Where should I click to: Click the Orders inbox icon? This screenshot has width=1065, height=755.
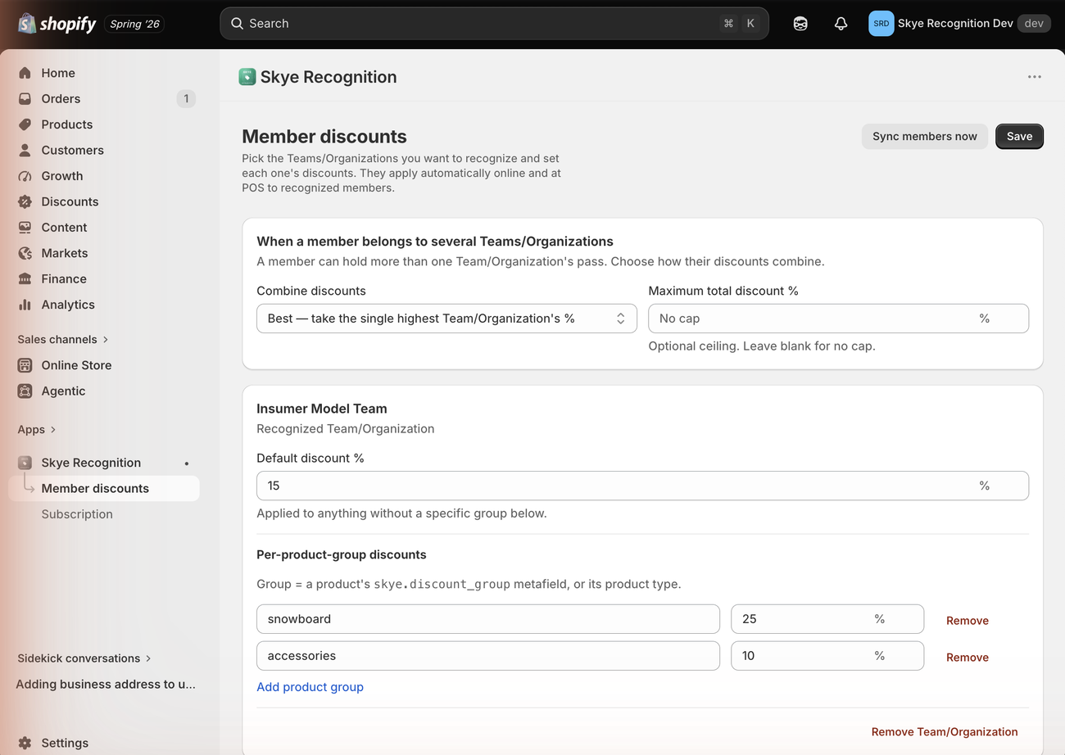25,98
